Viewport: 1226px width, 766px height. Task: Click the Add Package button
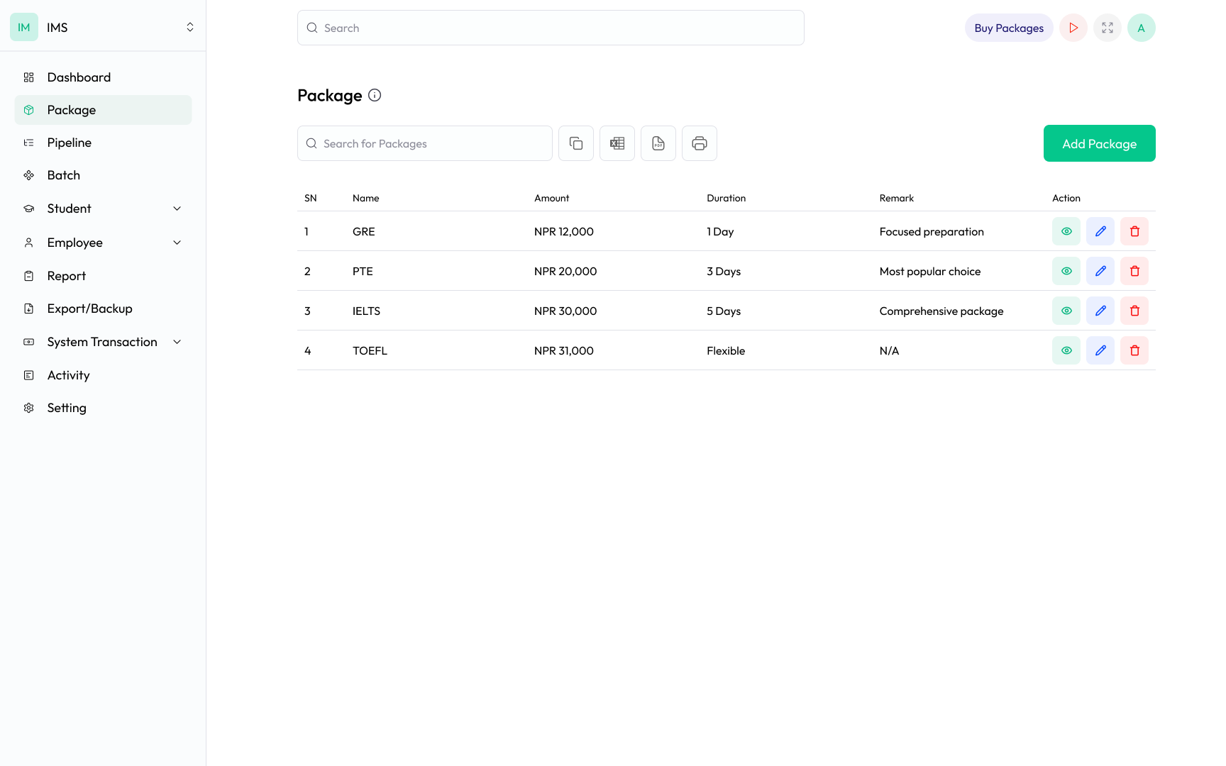(x=1099, y=143)
